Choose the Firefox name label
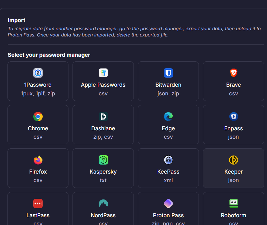Viewport: 267px width, 225px height. [38, 172]
